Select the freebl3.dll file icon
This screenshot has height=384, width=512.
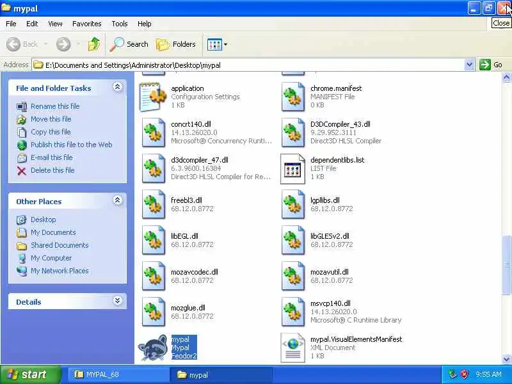point(153,204)
